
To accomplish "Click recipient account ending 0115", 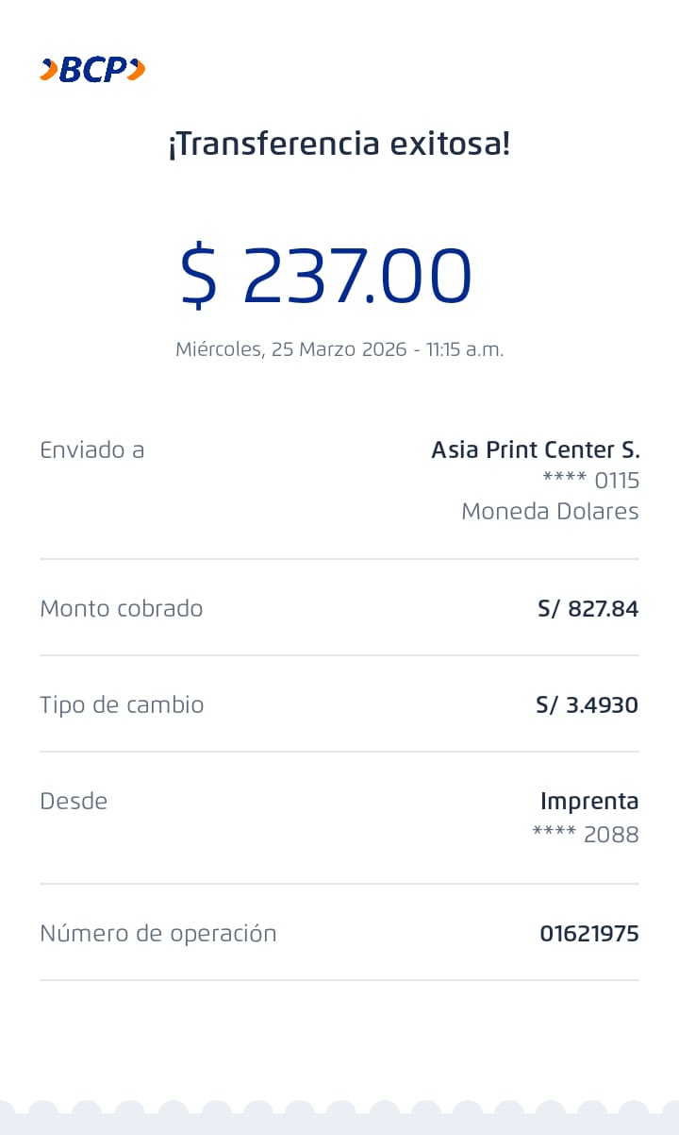I will tap(590, 481).
